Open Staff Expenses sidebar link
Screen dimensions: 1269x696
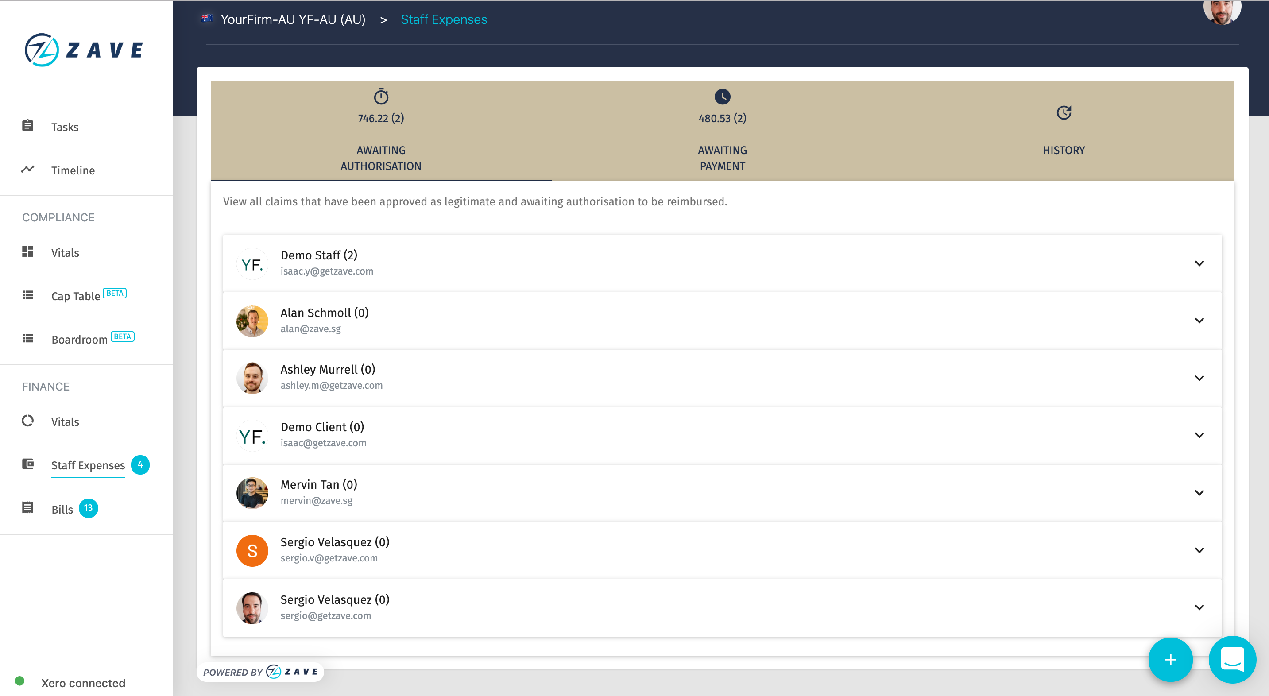pos(88,465)
